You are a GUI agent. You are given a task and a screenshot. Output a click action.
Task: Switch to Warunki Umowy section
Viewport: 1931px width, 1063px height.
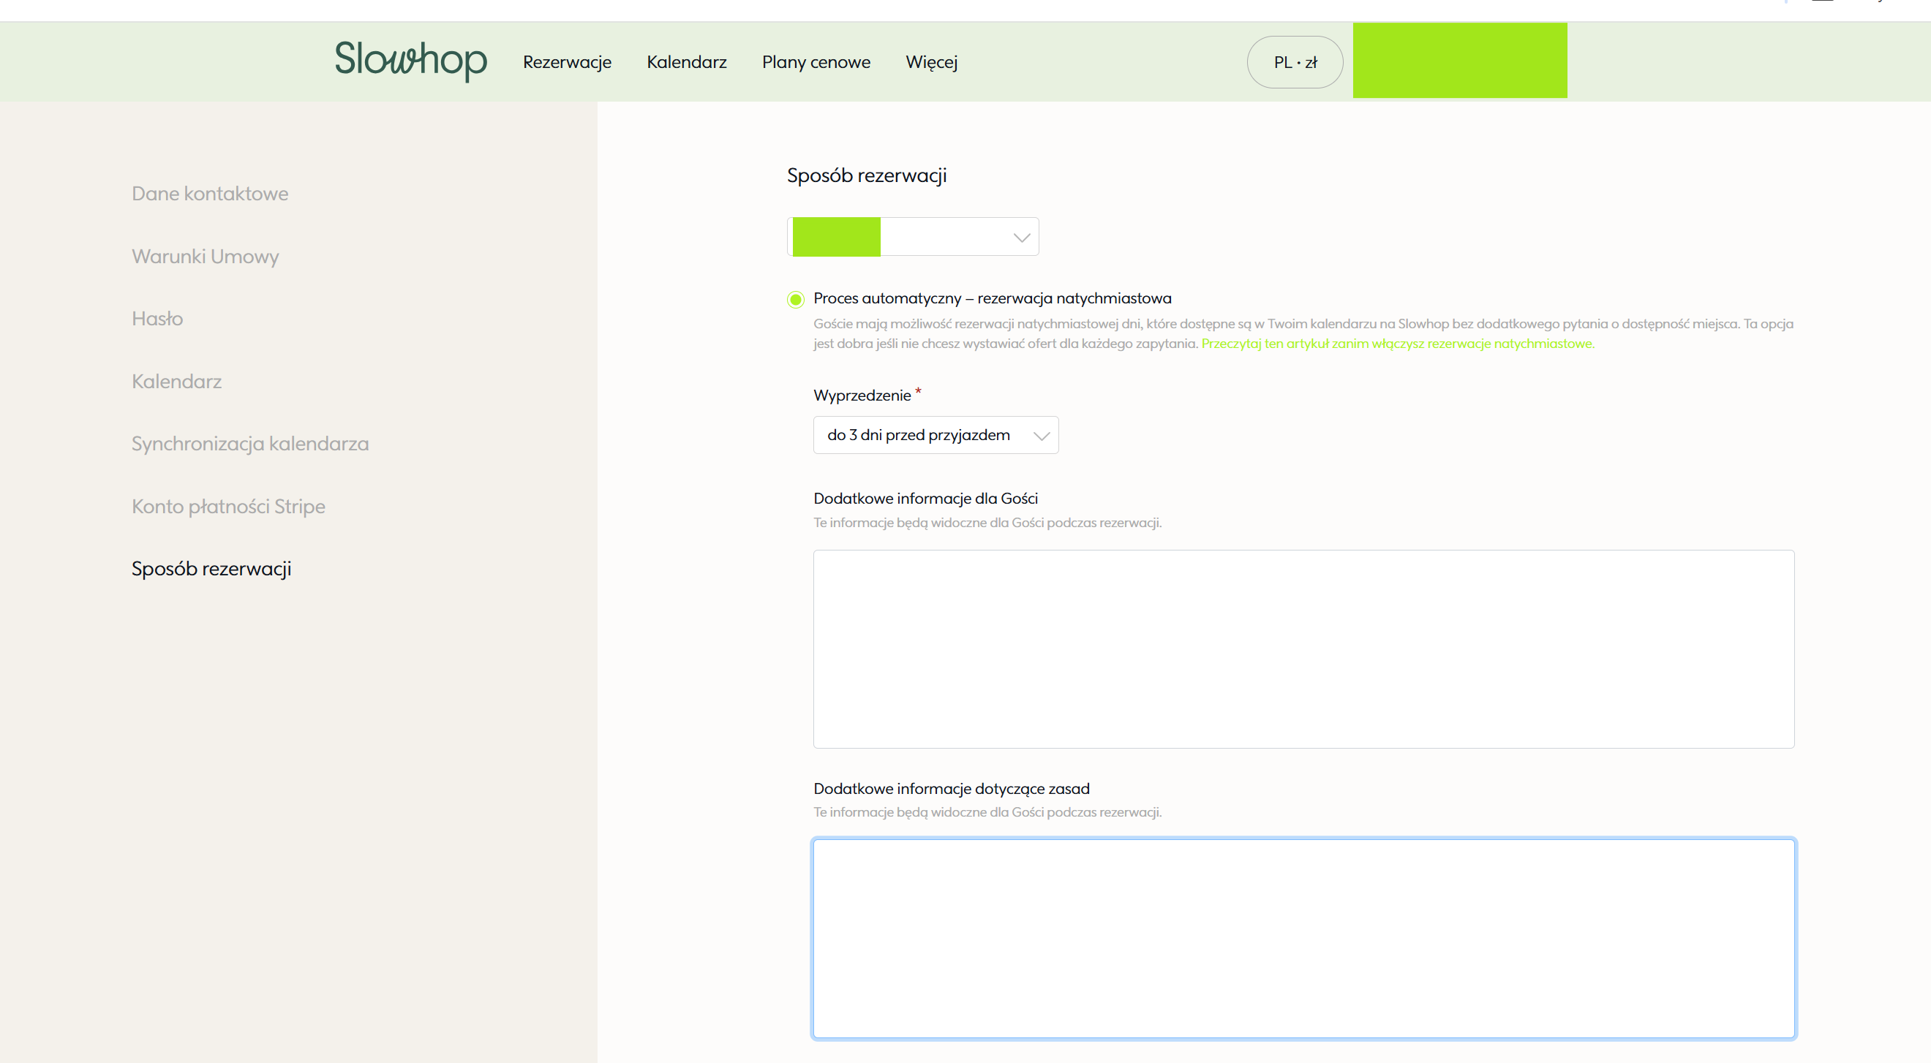tap(206, 256)
